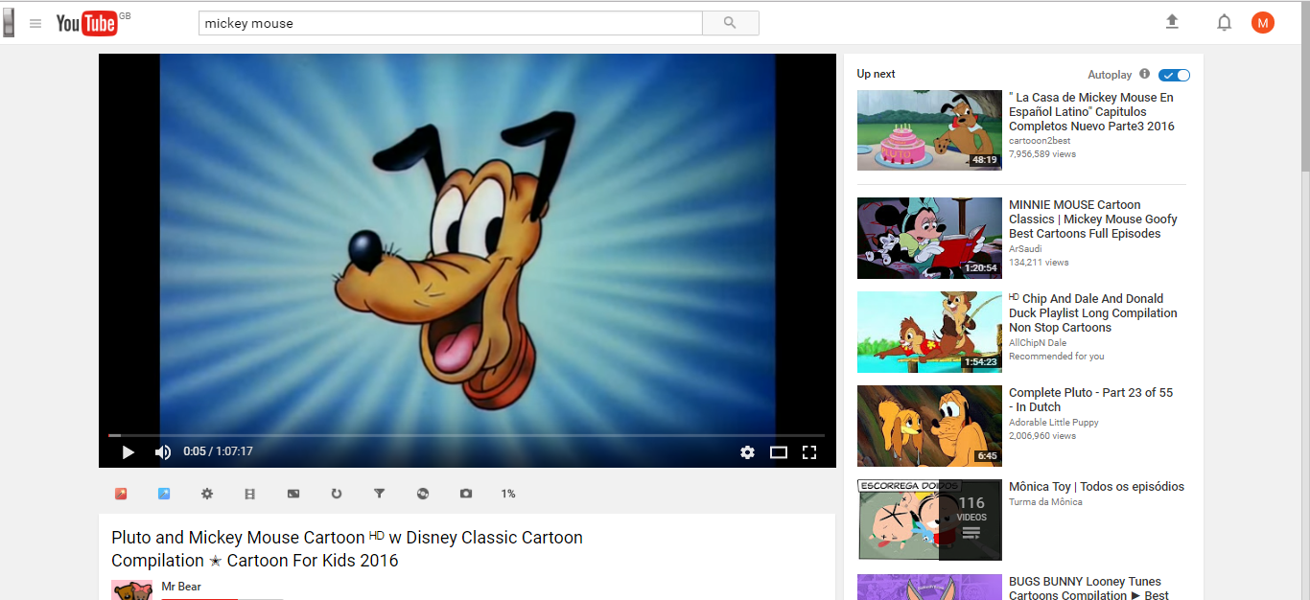Viewport: 1310px width, 600px height.
Task: Open the hamburger guide menu
Action: pyautogui.click(x=35, y=23)
